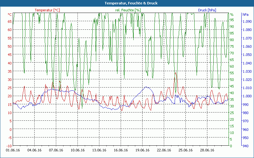Click the 01.06.16 date on the x-axis

(x=13, y=150)
